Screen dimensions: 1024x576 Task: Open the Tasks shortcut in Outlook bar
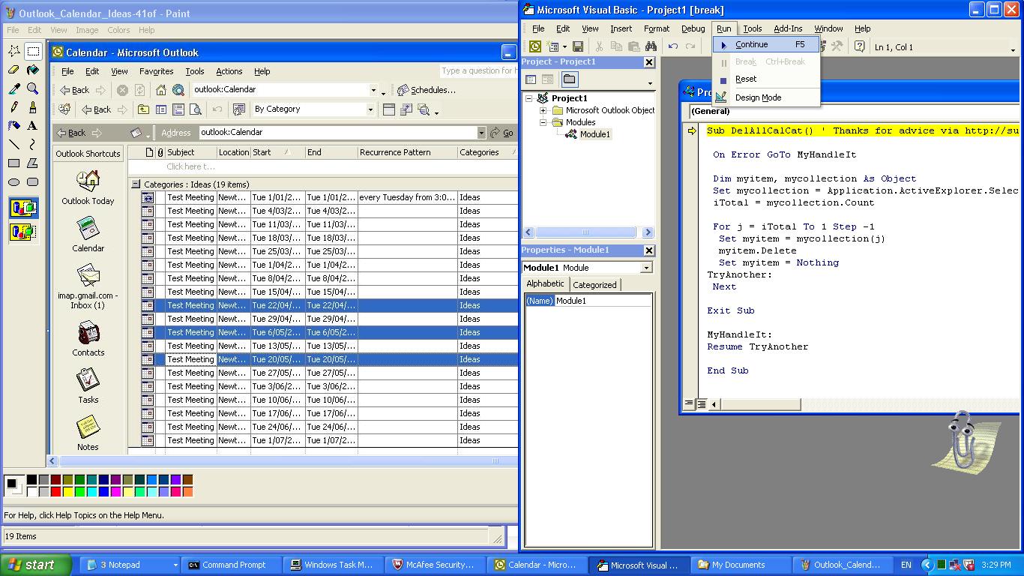pos(88,385)
